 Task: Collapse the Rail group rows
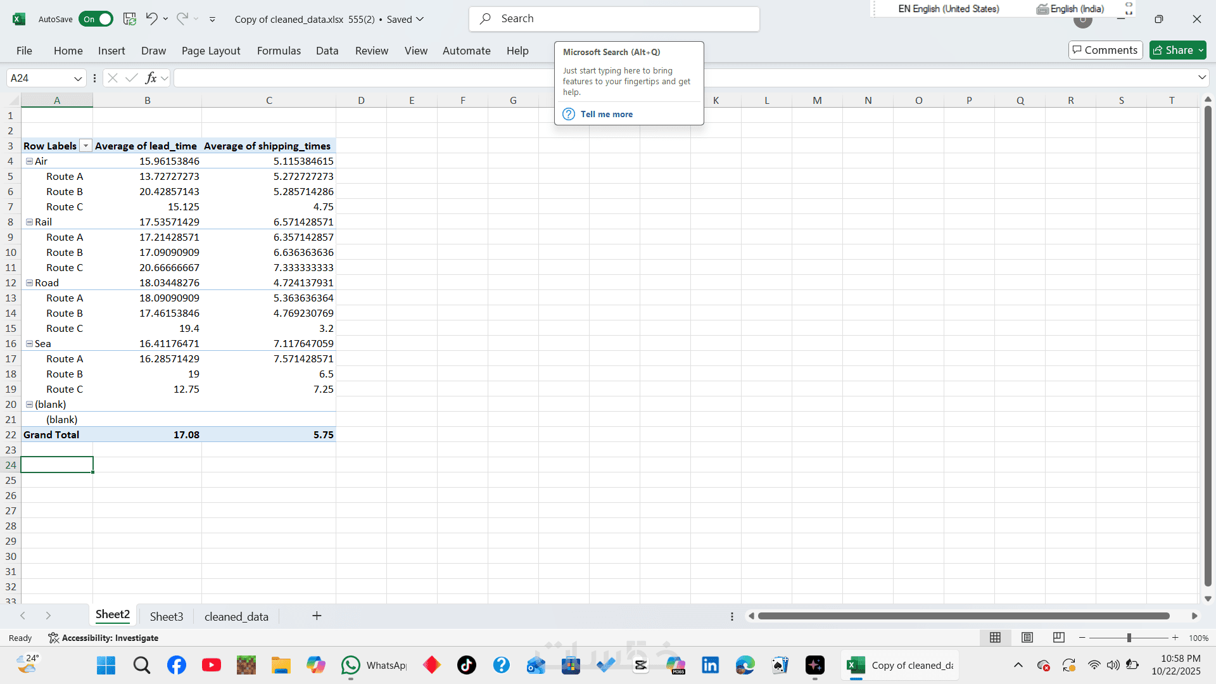pos(29,222)
